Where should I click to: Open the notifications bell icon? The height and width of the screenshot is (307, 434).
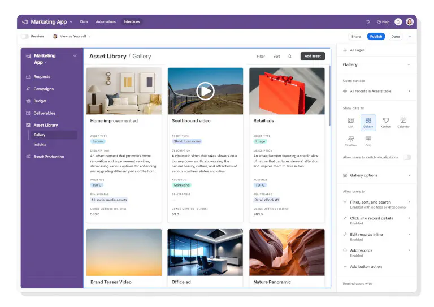tap(398, 22)
